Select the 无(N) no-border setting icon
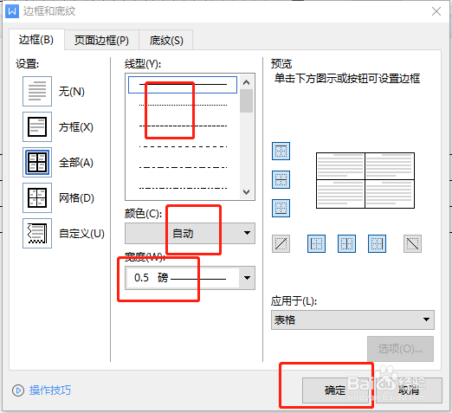This screenshot has height=413, width=452. pos(37,91)
